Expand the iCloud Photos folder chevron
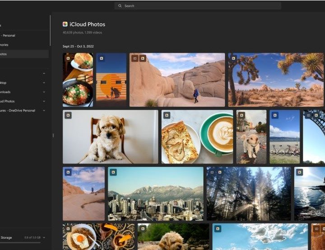 point(44,101)
